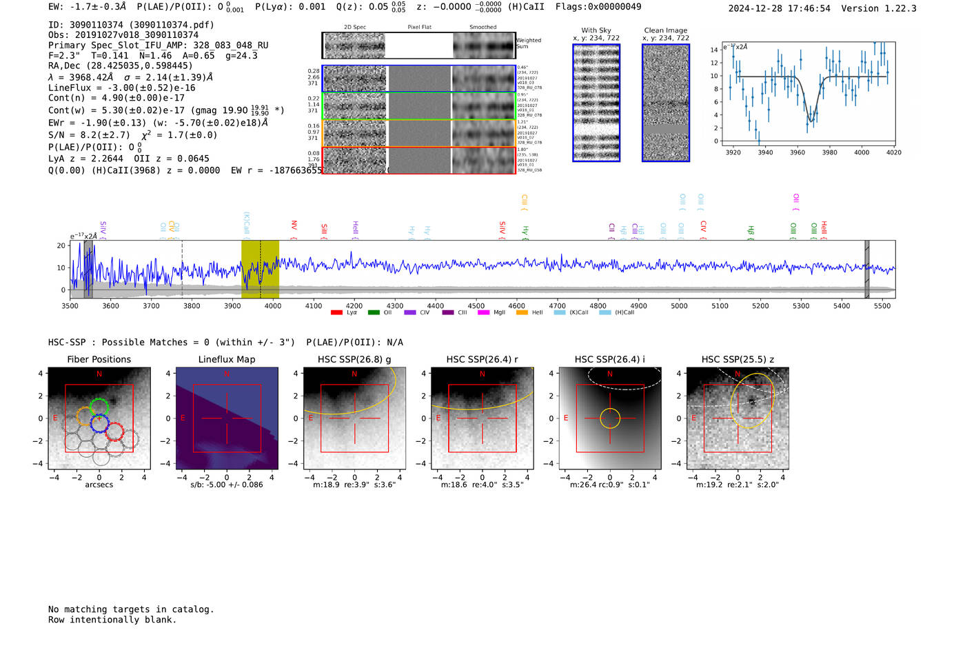Click the green dashed fiber circle

[x=99, y=408]
